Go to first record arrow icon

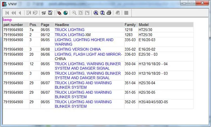tap(7, 13)
